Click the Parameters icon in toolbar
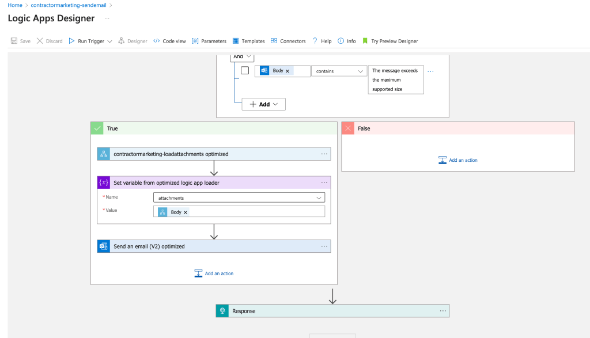The image size is (590, 338). tap(195, 41)
